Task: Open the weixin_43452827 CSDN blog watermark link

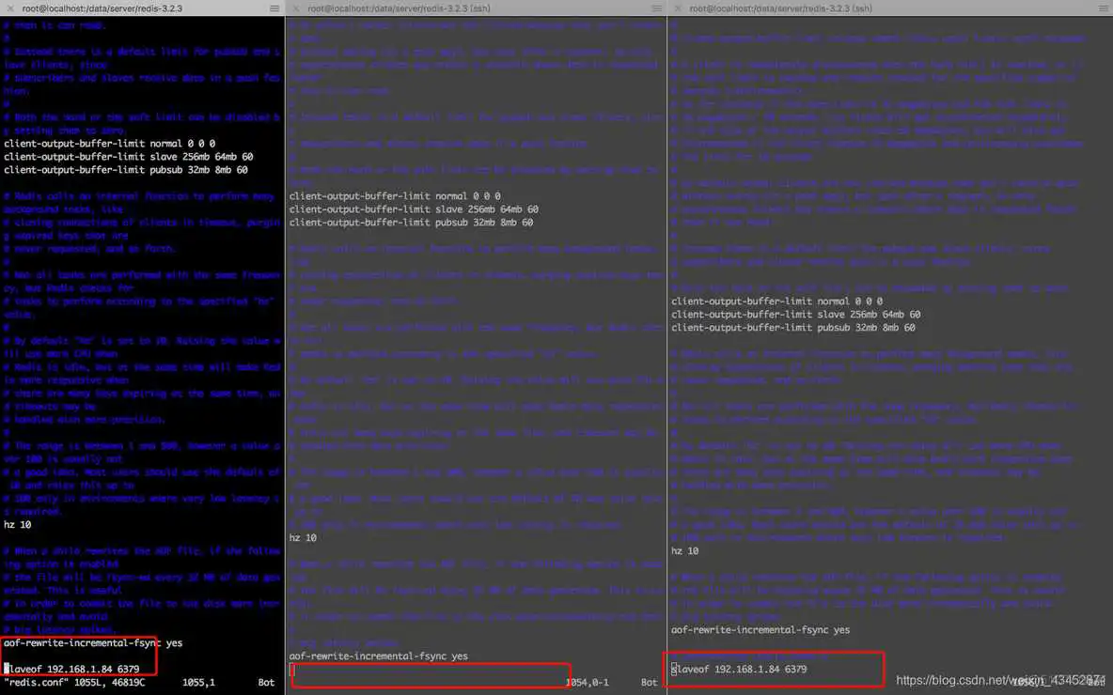Action: point(999,678)
